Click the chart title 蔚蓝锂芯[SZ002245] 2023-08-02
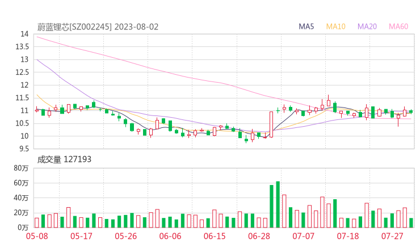Viewport: 420px width, 249px height. (x=98, y=27)
